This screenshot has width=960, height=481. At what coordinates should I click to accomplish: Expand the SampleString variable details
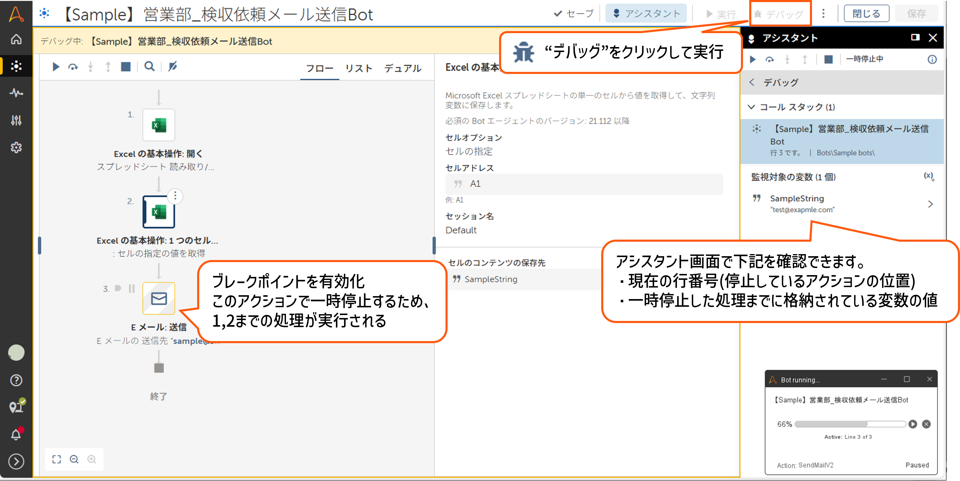[930, 204]
